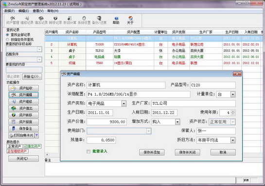Click the 保存并添加 button
The image size is (265, 186).
tap(152, 152)
